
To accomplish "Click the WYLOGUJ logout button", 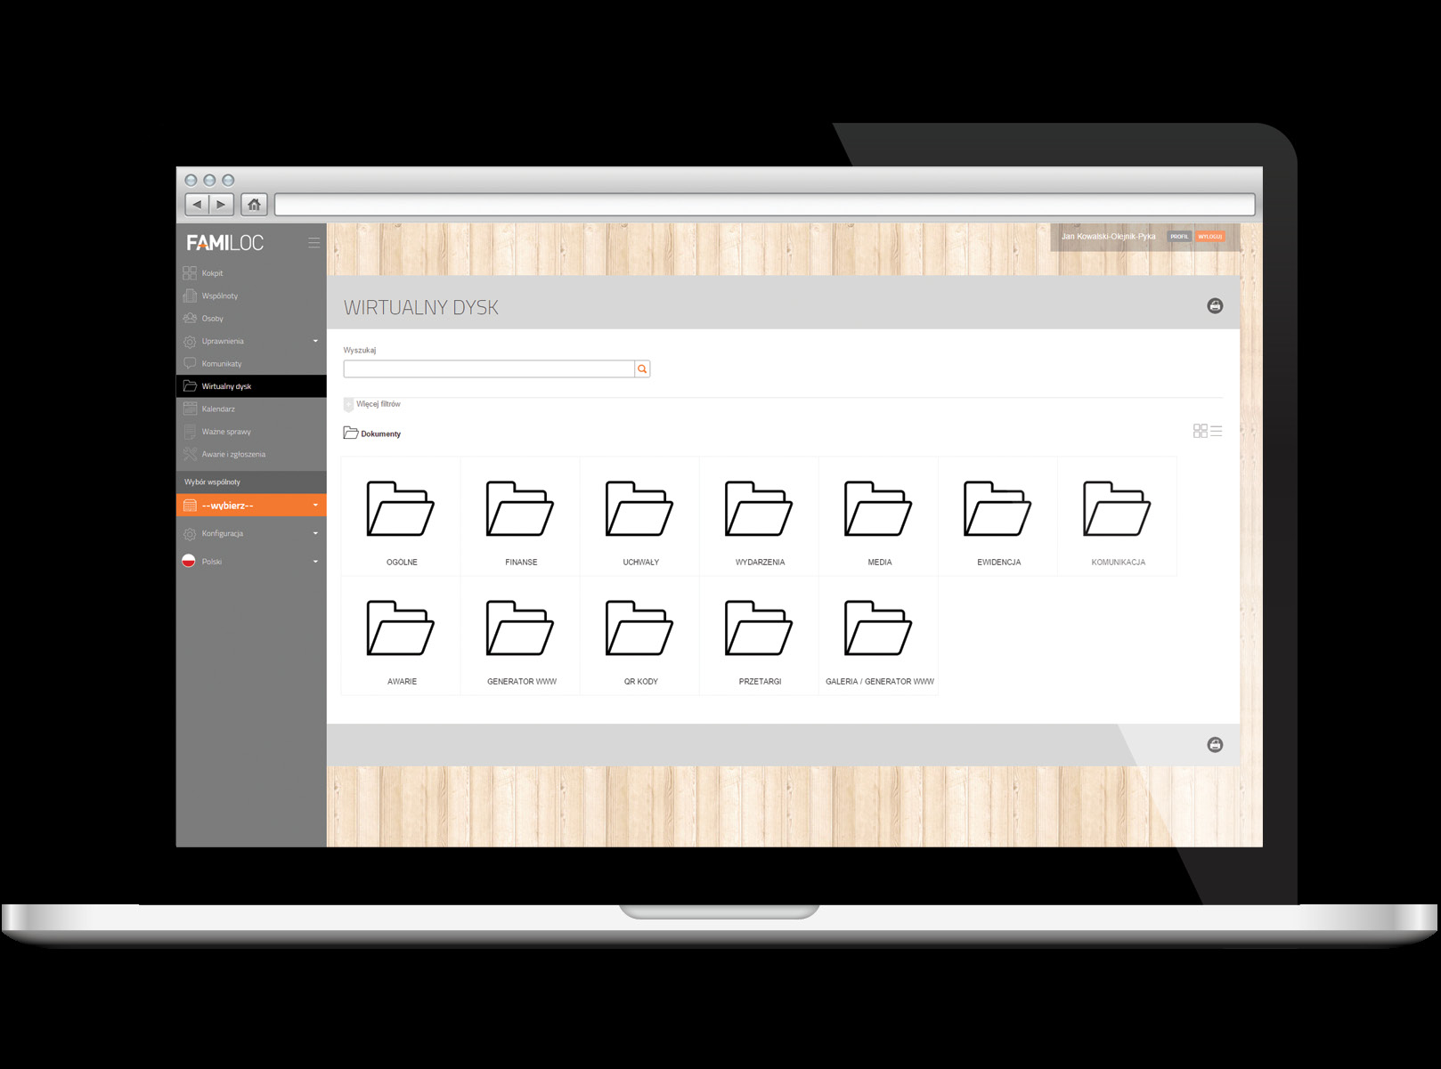I will tap(1209, 237).
